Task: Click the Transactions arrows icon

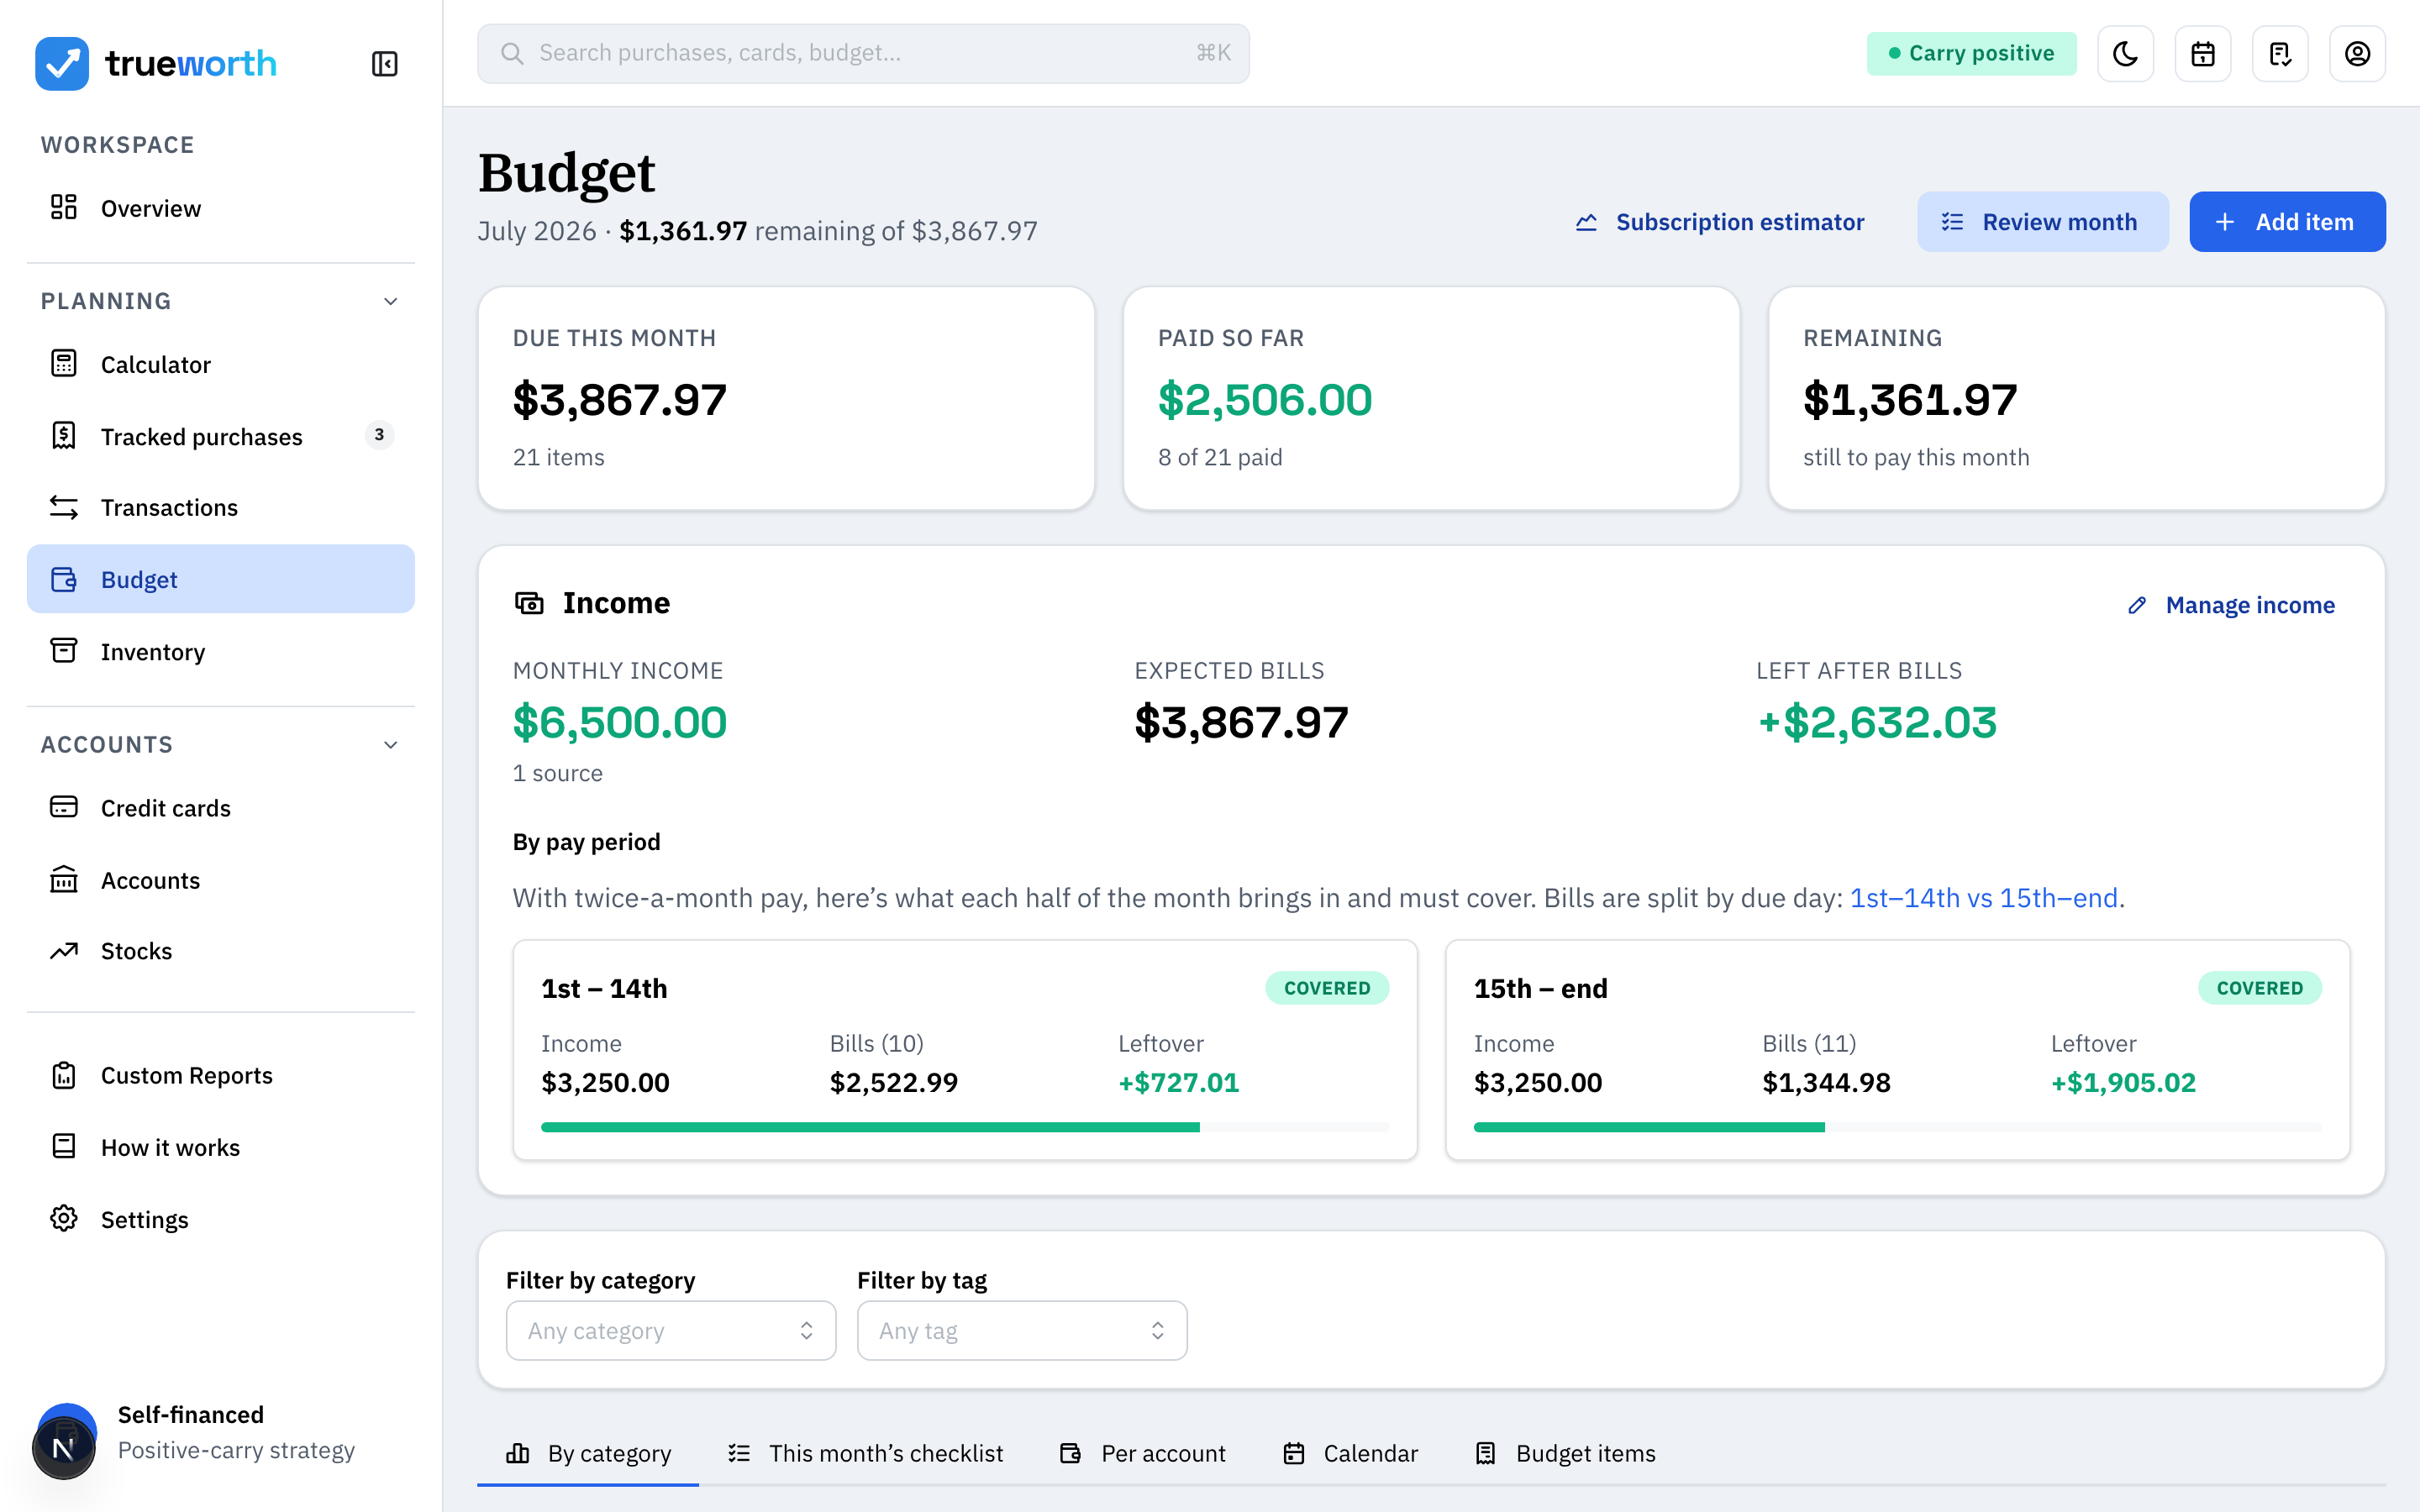Action: (x=64, y=507)
